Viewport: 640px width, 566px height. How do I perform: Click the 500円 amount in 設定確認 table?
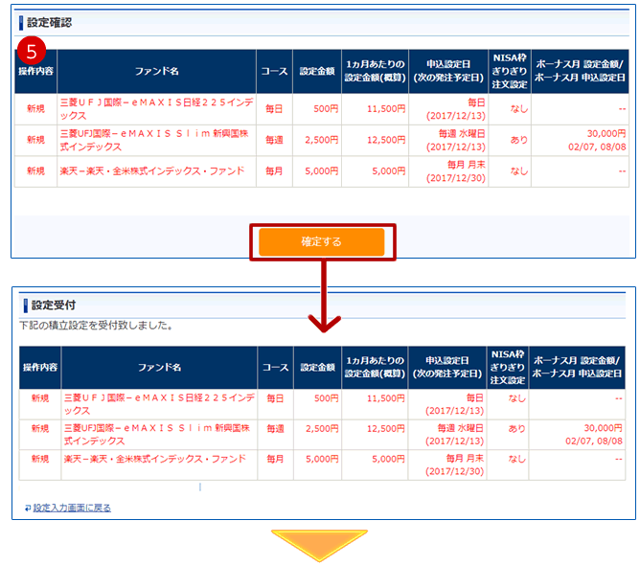(326, 109)
